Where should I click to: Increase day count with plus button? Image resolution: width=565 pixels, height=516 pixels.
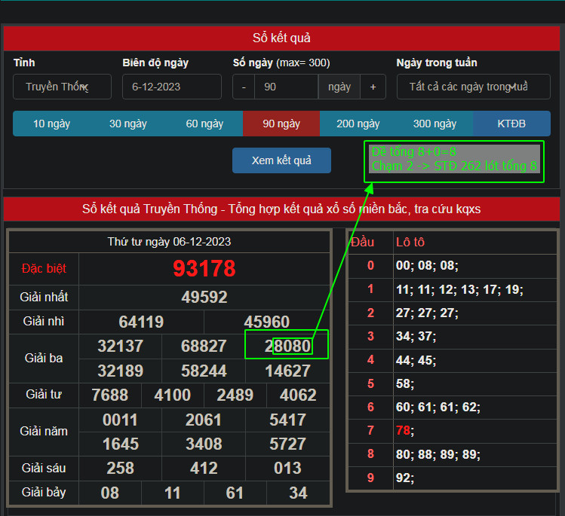coord(373,87)
